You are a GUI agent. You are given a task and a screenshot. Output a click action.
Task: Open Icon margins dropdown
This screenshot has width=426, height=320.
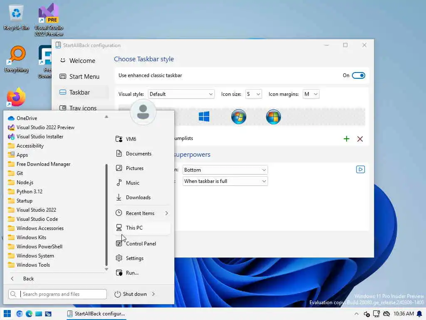click(311, 94)
